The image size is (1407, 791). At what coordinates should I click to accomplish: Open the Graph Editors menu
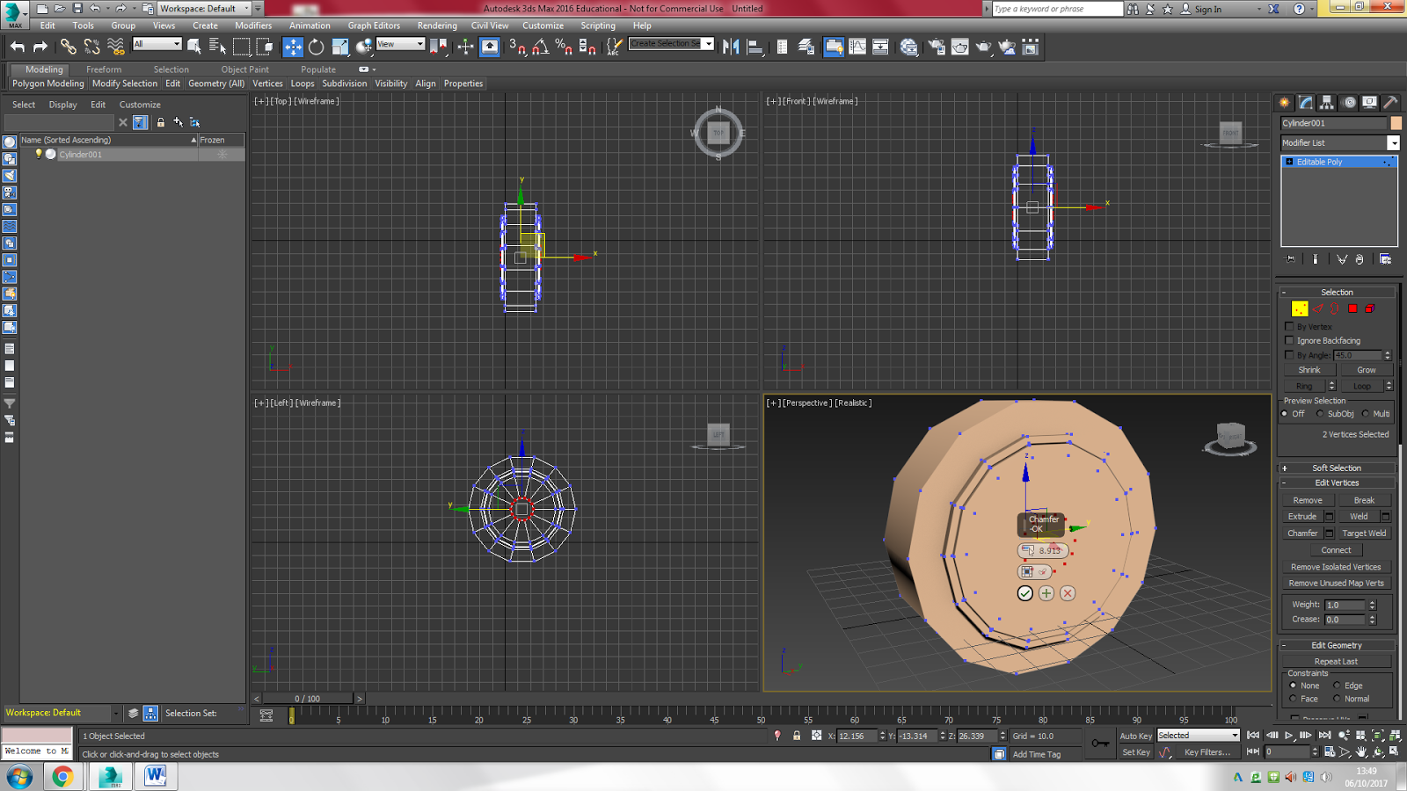point(374,25)
